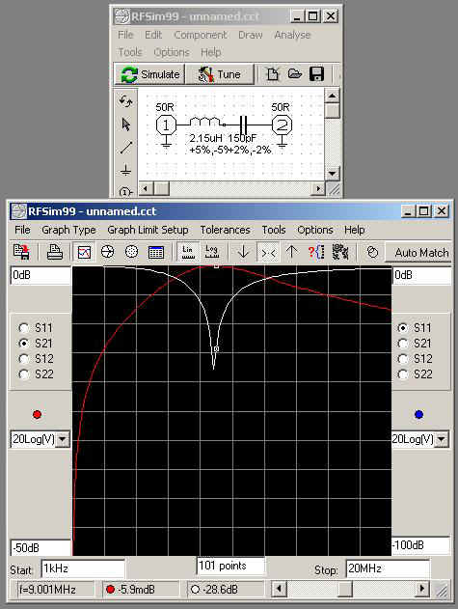Switch to linear frequency scale icon
Viewport: 458px width, 609px height.
click(x=187, y=252)
